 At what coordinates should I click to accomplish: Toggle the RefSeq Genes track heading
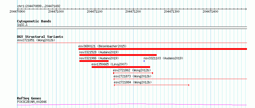29,99
